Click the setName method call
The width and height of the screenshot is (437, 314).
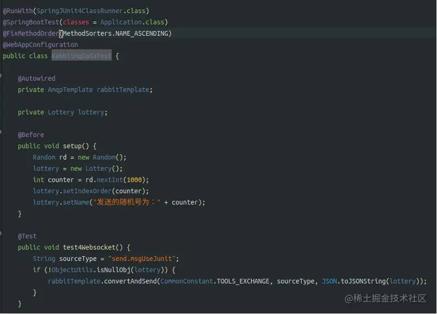point(76,202)
